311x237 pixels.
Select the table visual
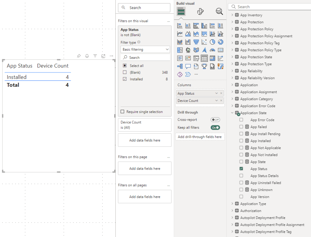pos(204,58)
